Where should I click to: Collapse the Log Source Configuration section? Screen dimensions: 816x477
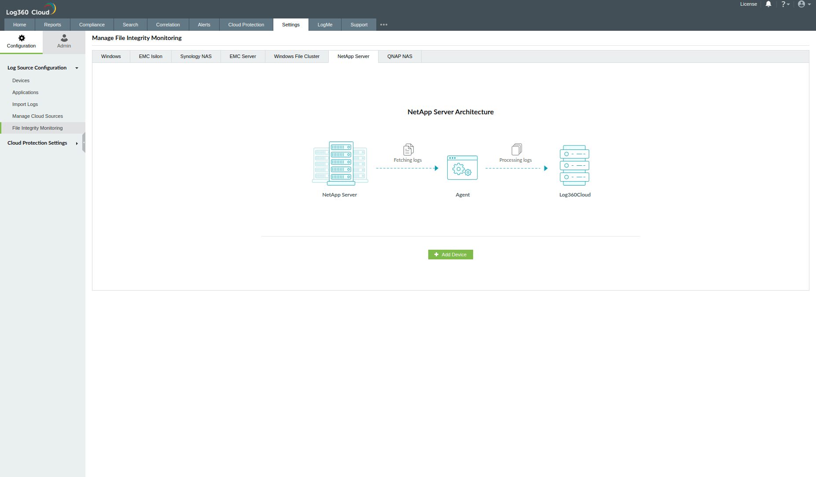pyautogui.click(x=77, y=68)
